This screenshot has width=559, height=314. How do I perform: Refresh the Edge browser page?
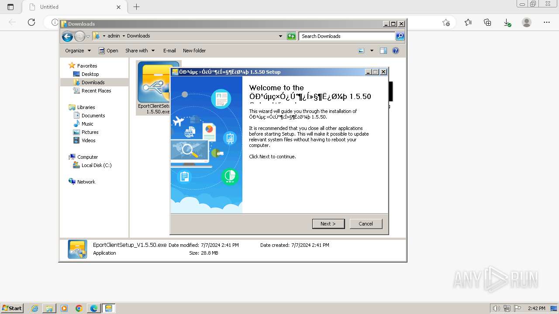31,22
